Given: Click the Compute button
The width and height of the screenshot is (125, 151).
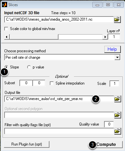Looking at the screenshot, I should click(x=106, y=145).
